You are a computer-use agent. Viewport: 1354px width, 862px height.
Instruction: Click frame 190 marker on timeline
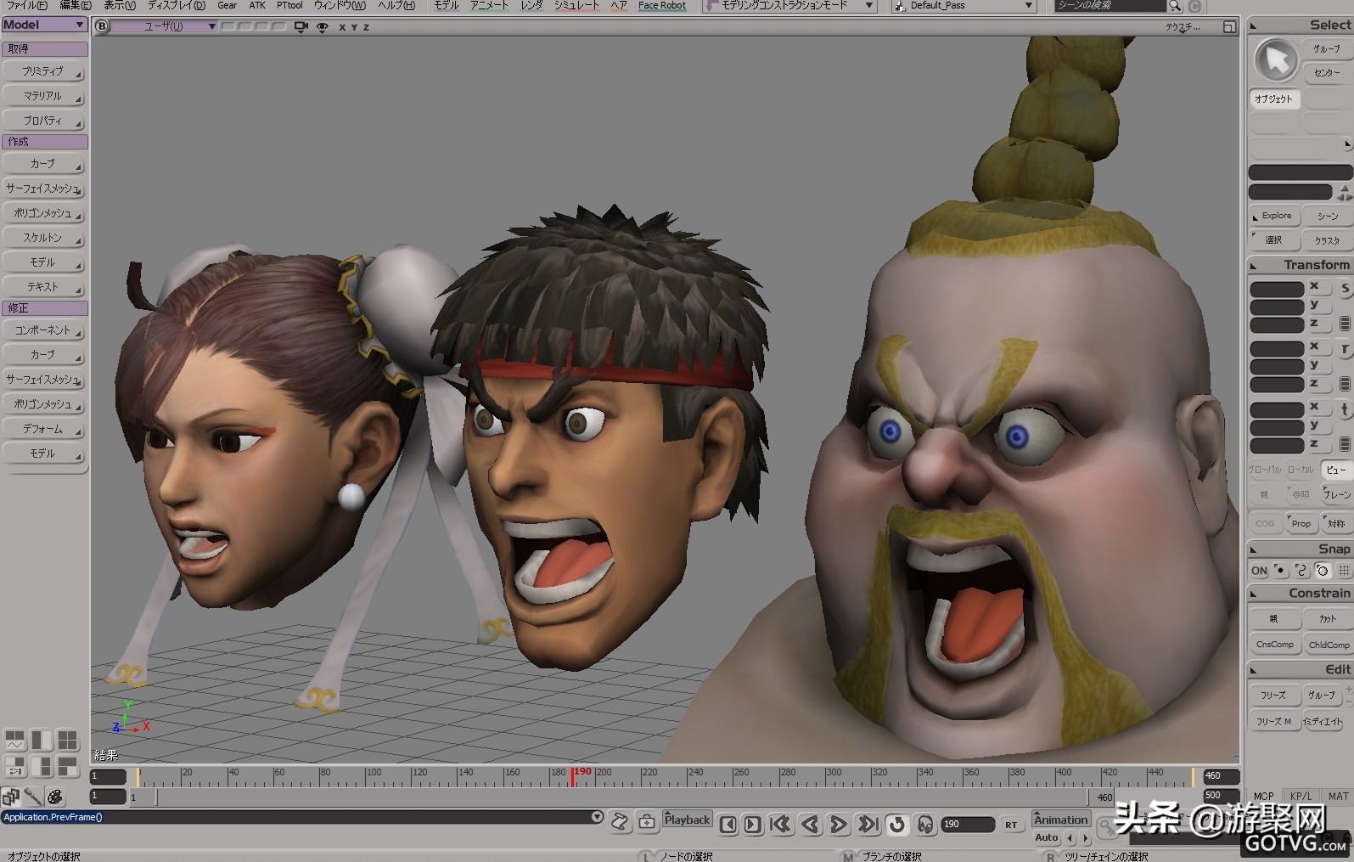(572, 776)
